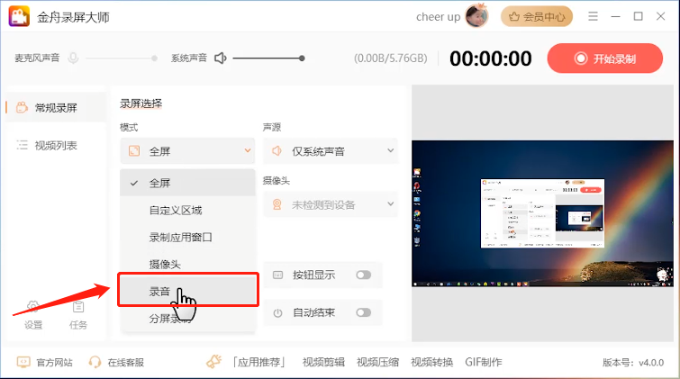Screen dimensions: 680x379
Task: Click the headset icon beside 在线客服
Action: click(x=95, y=362)
